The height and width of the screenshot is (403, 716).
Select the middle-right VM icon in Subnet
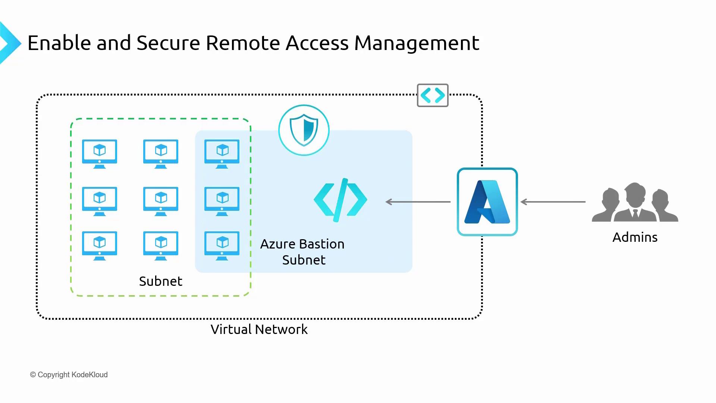pyautogui.click(x=222, y=201)
